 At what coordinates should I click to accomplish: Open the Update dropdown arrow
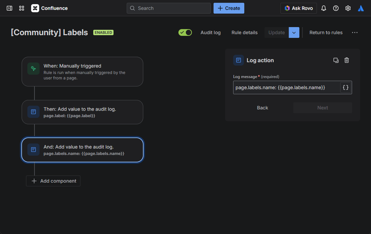294,33
